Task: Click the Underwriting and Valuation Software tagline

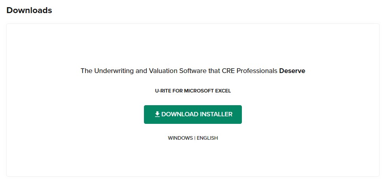Action: point(193,71)
